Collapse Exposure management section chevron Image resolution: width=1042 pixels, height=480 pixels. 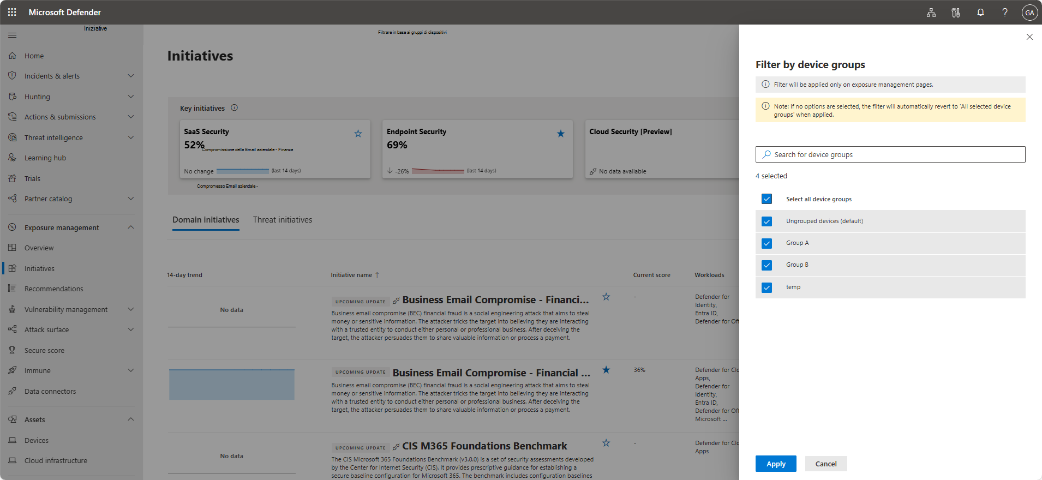(131, 227)
